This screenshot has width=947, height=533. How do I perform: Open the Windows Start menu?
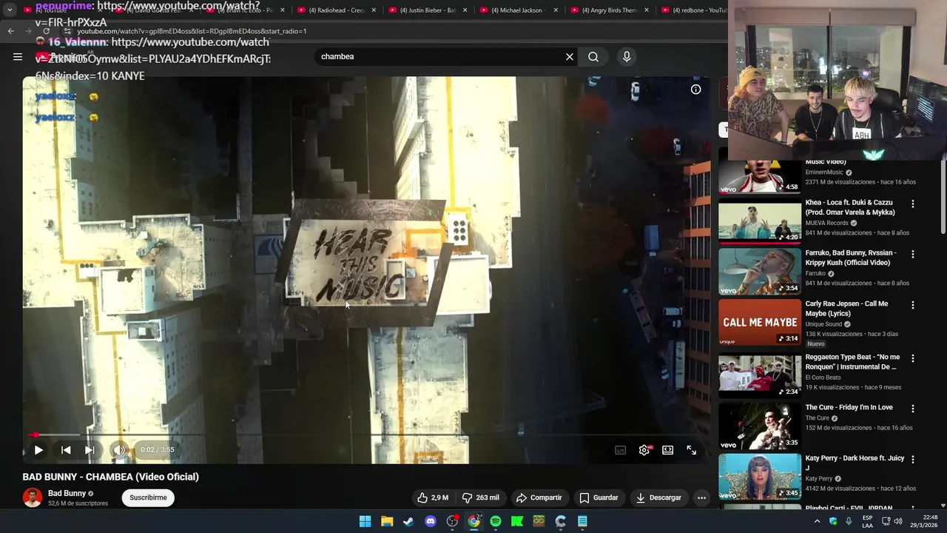[365, 521]
